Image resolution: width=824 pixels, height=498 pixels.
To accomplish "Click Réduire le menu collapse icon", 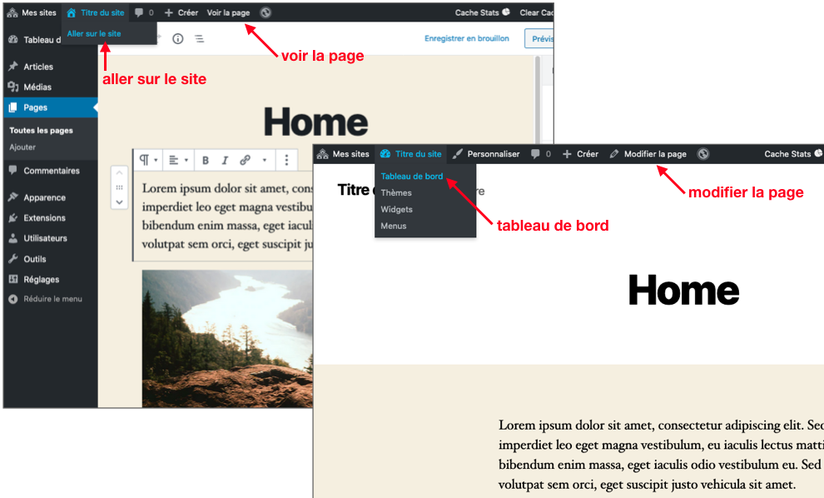I will click(12, 299).
